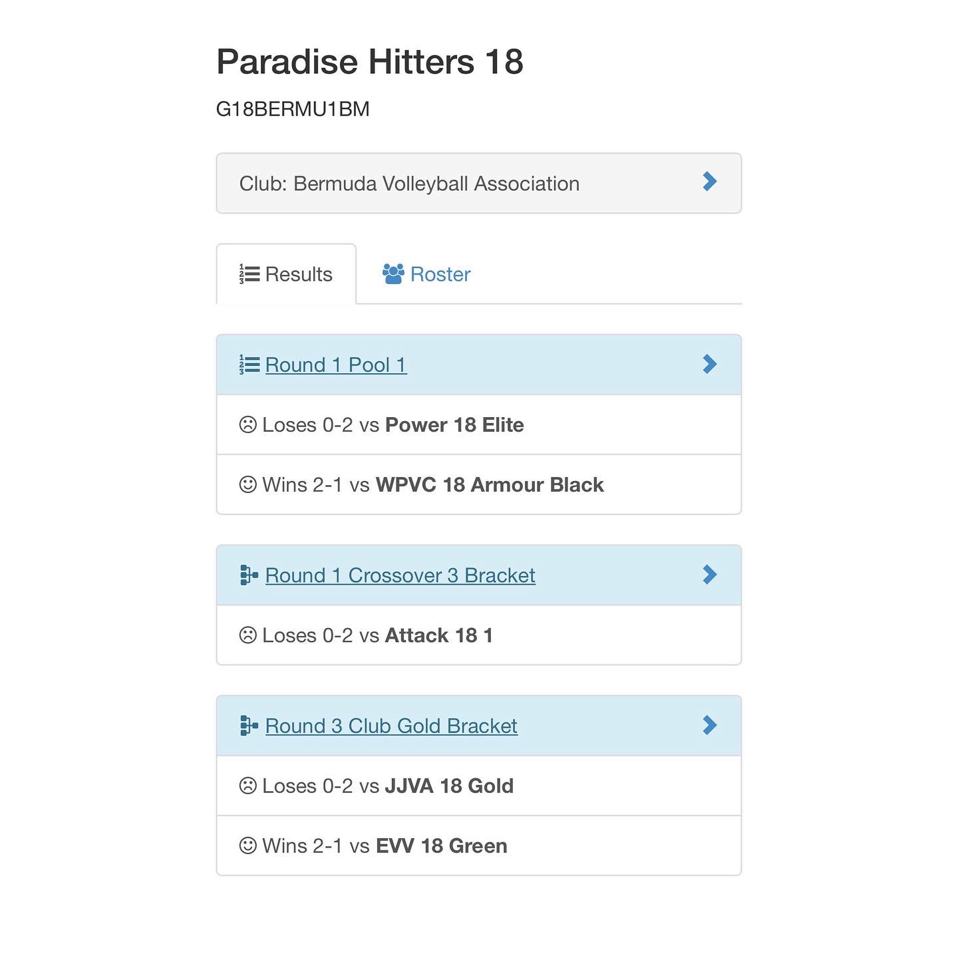The height and width of the screenshot is (958, 958).
Task: Select the Results tab
Action: (x=286, y=274)
